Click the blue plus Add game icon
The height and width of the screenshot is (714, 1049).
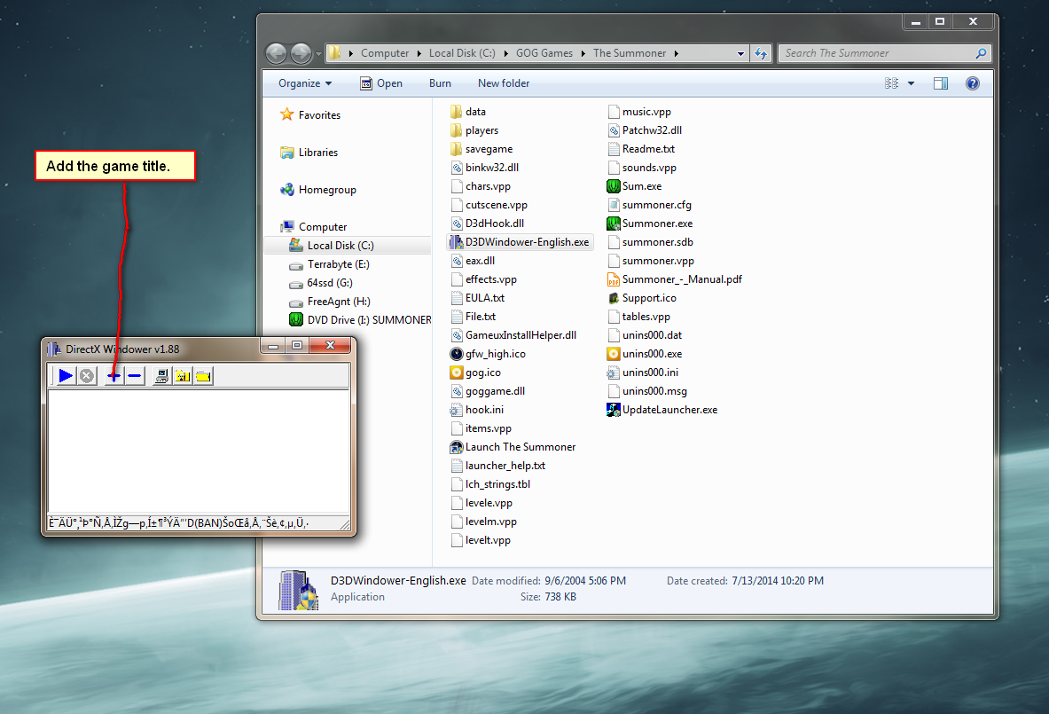[x=114, y=376]
